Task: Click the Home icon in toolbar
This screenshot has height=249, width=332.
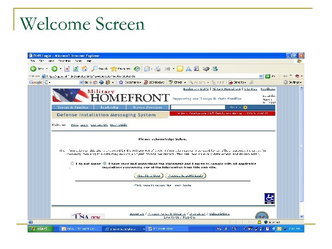Action: 84,69
